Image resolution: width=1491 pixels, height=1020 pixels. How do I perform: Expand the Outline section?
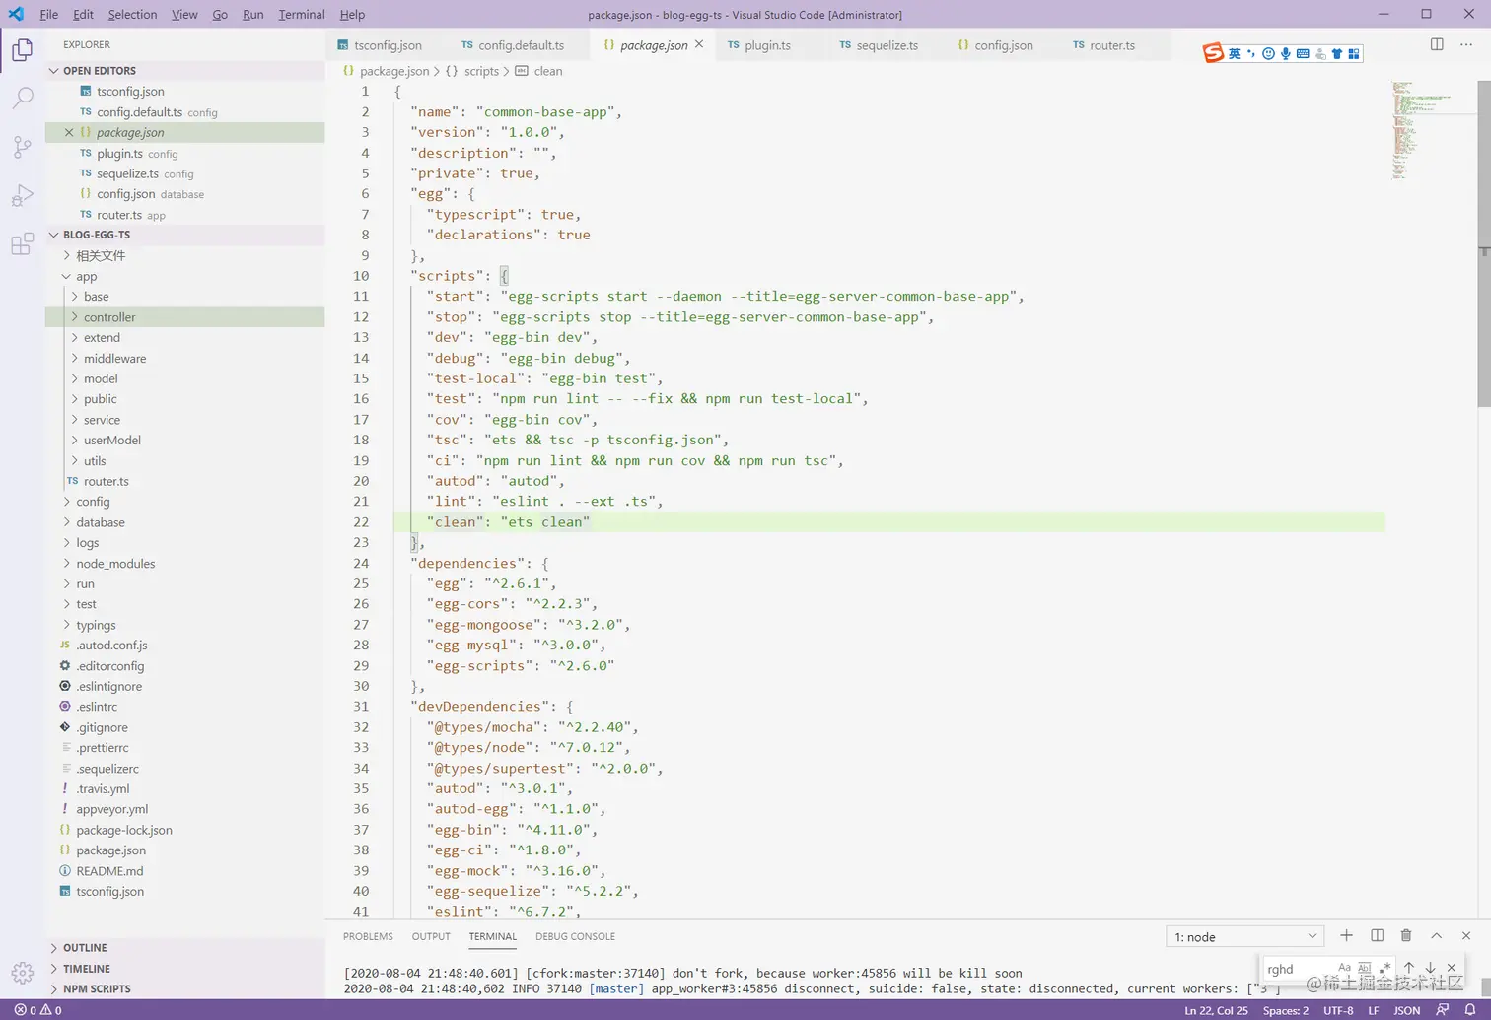pos(185,948)
